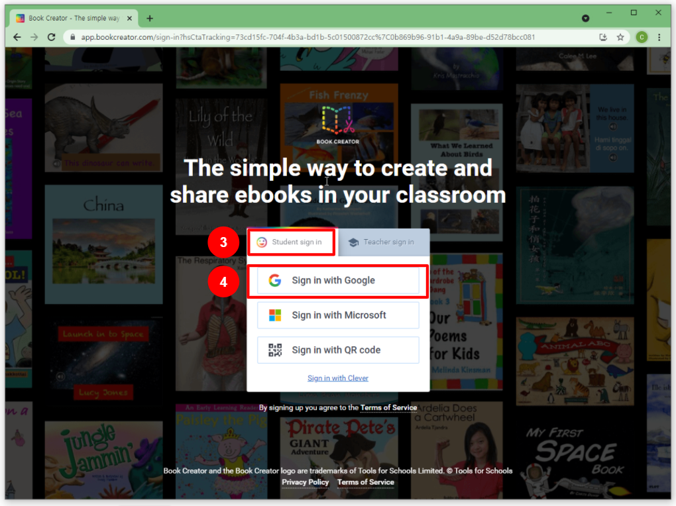
Task: Click the Animal ABC book cover
Action: click(575, 361)
